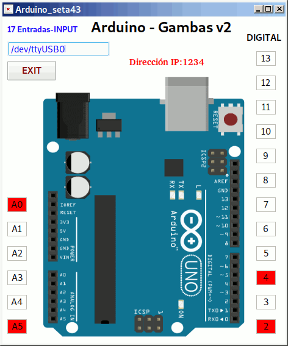Screen dimensions: 288x346
Task: Maximize the Arduino_seta43 window
Action: 268,9
